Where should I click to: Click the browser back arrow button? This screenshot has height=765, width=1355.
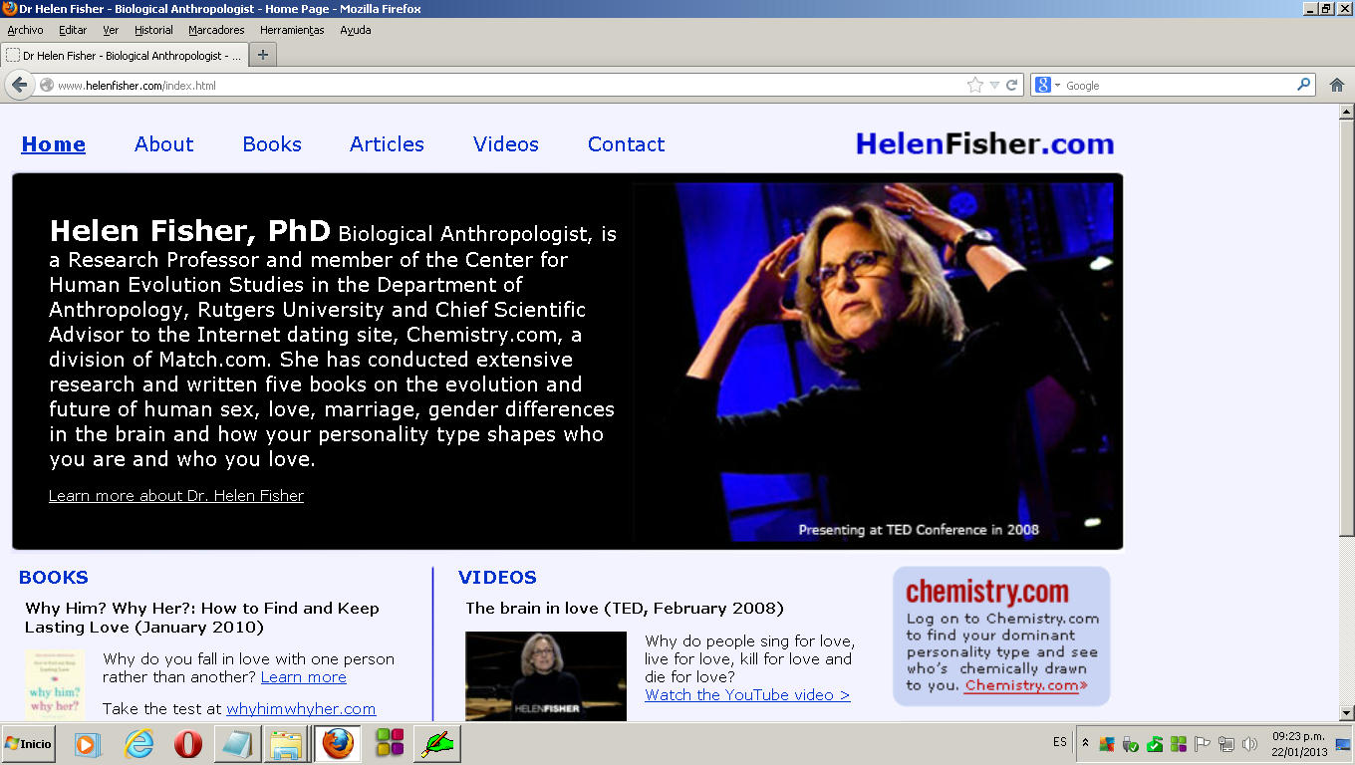[19, 86]
